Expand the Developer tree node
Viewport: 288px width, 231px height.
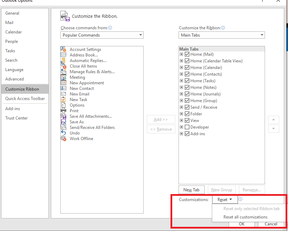181,127
